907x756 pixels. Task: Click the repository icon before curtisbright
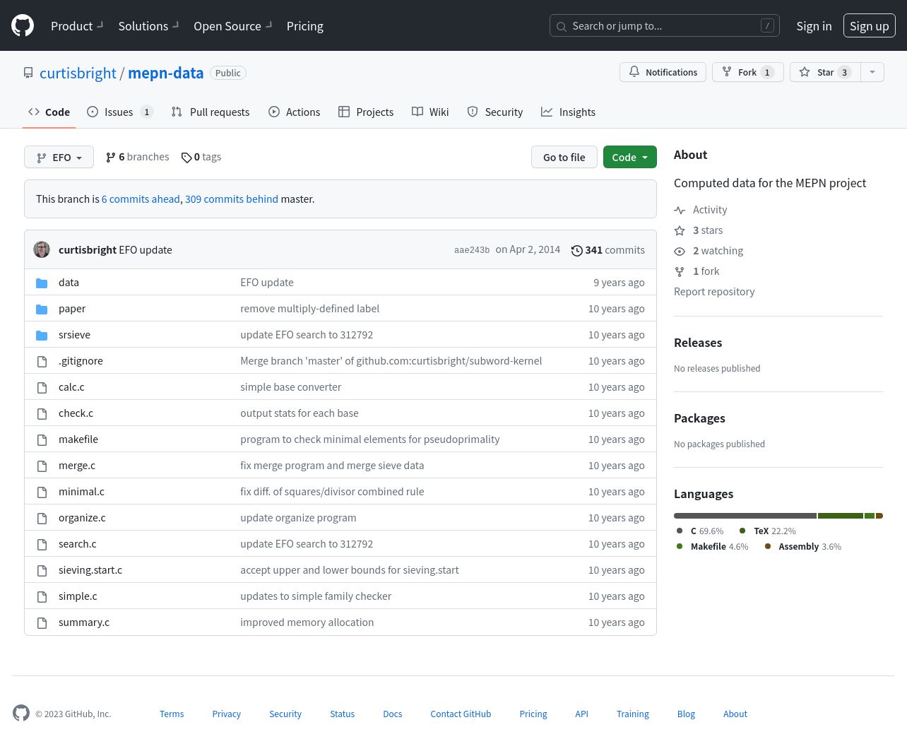(x=28, y=73)
